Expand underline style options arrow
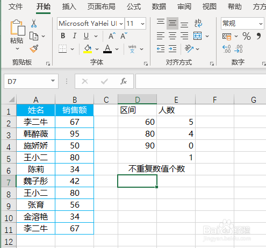The height and width of the screenshot is (248, 266). [x=96, y=36]
